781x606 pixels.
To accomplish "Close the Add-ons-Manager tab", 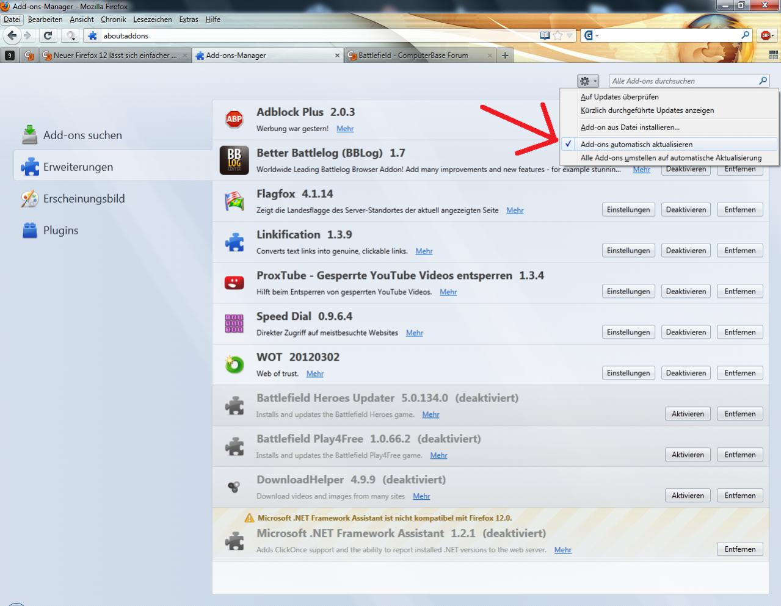I will pos(337,56).
